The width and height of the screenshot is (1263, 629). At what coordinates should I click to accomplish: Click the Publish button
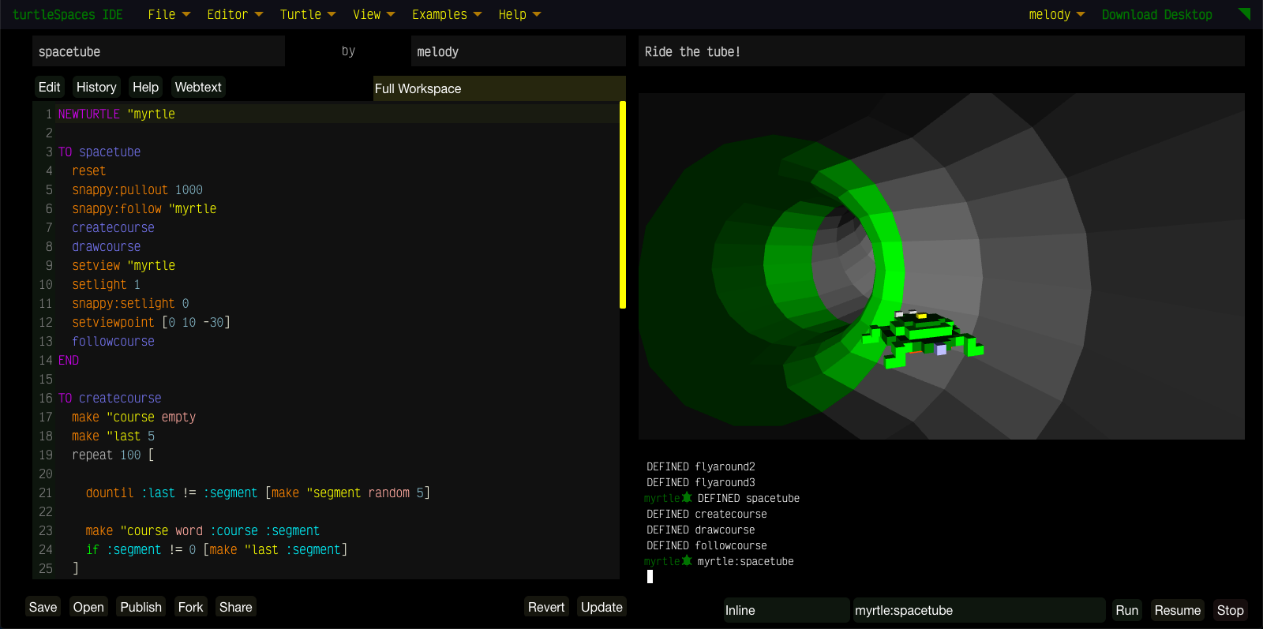tap(141, 607)
